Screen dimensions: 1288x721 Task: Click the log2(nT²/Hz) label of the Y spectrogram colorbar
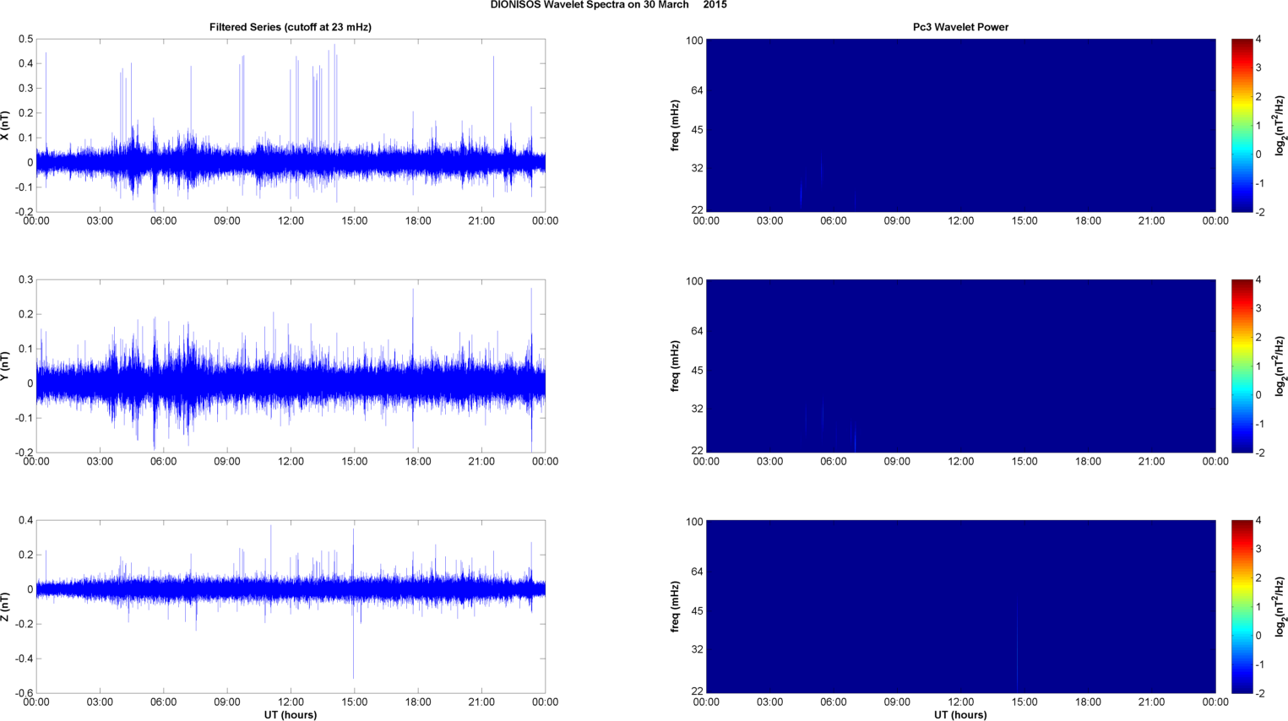(x=1280, y=366)
